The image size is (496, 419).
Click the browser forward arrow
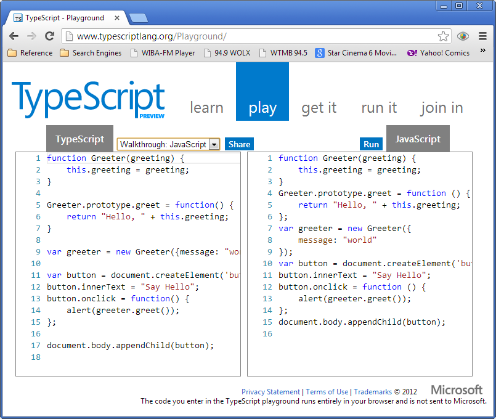click(31, 36)
